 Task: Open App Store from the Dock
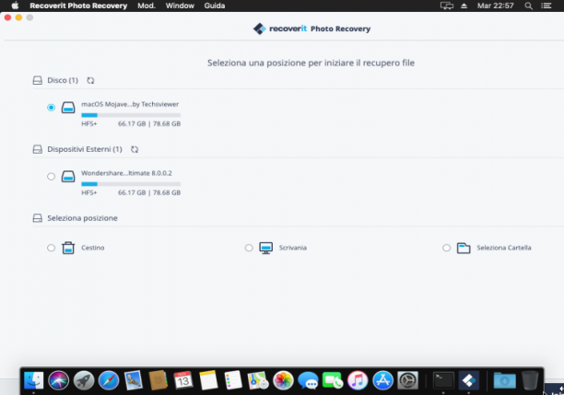coord(382,380)
